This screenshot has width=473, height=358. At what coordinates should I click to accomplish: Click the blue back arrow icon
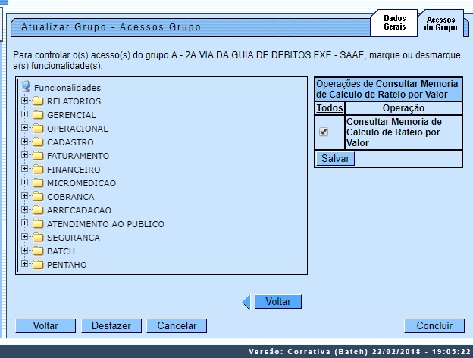[246, 302]
